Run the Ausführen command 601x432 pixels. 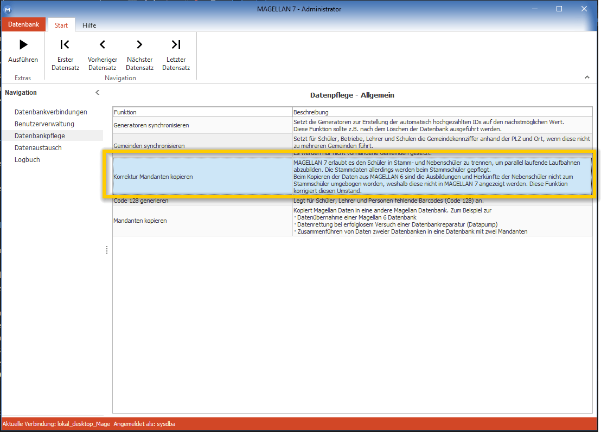click(x=23, y=51)
